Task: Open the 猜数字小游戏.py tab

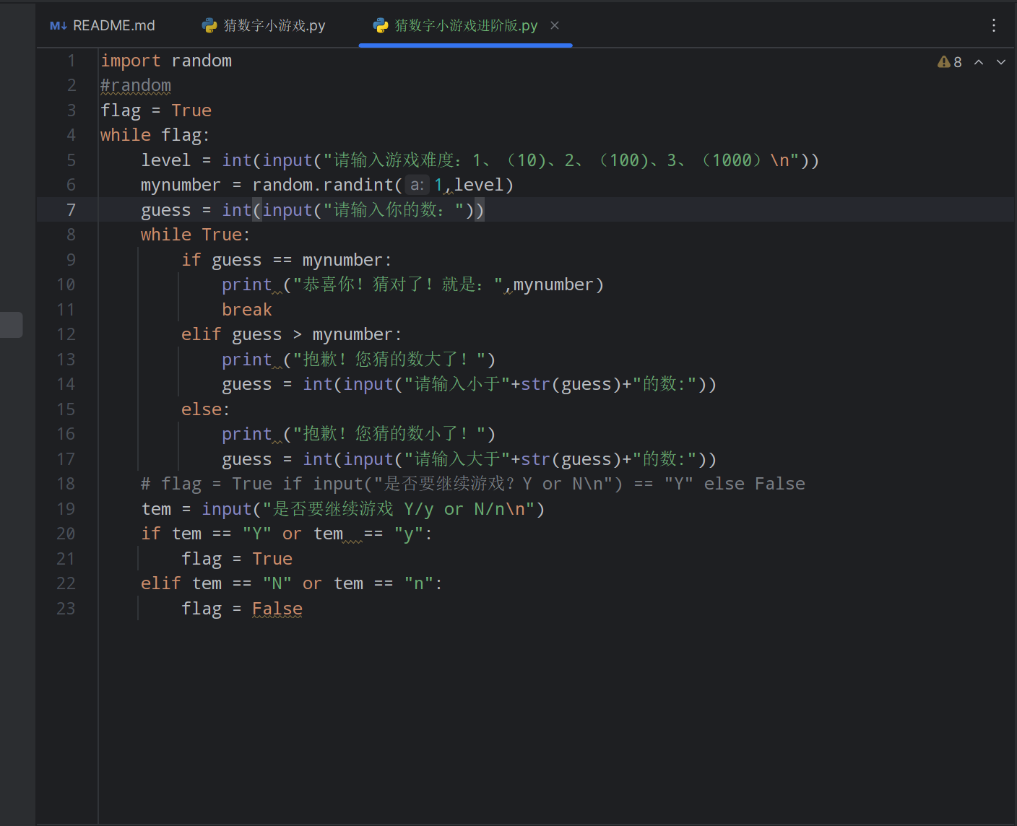Action: 264,25
